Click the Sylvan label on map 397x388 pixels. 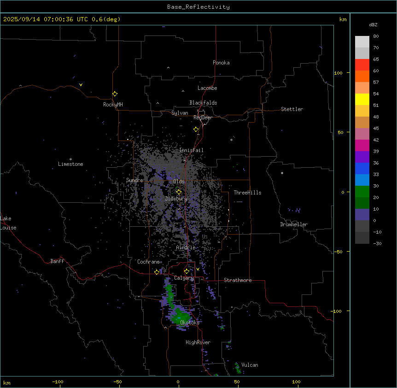click(180, 113)
